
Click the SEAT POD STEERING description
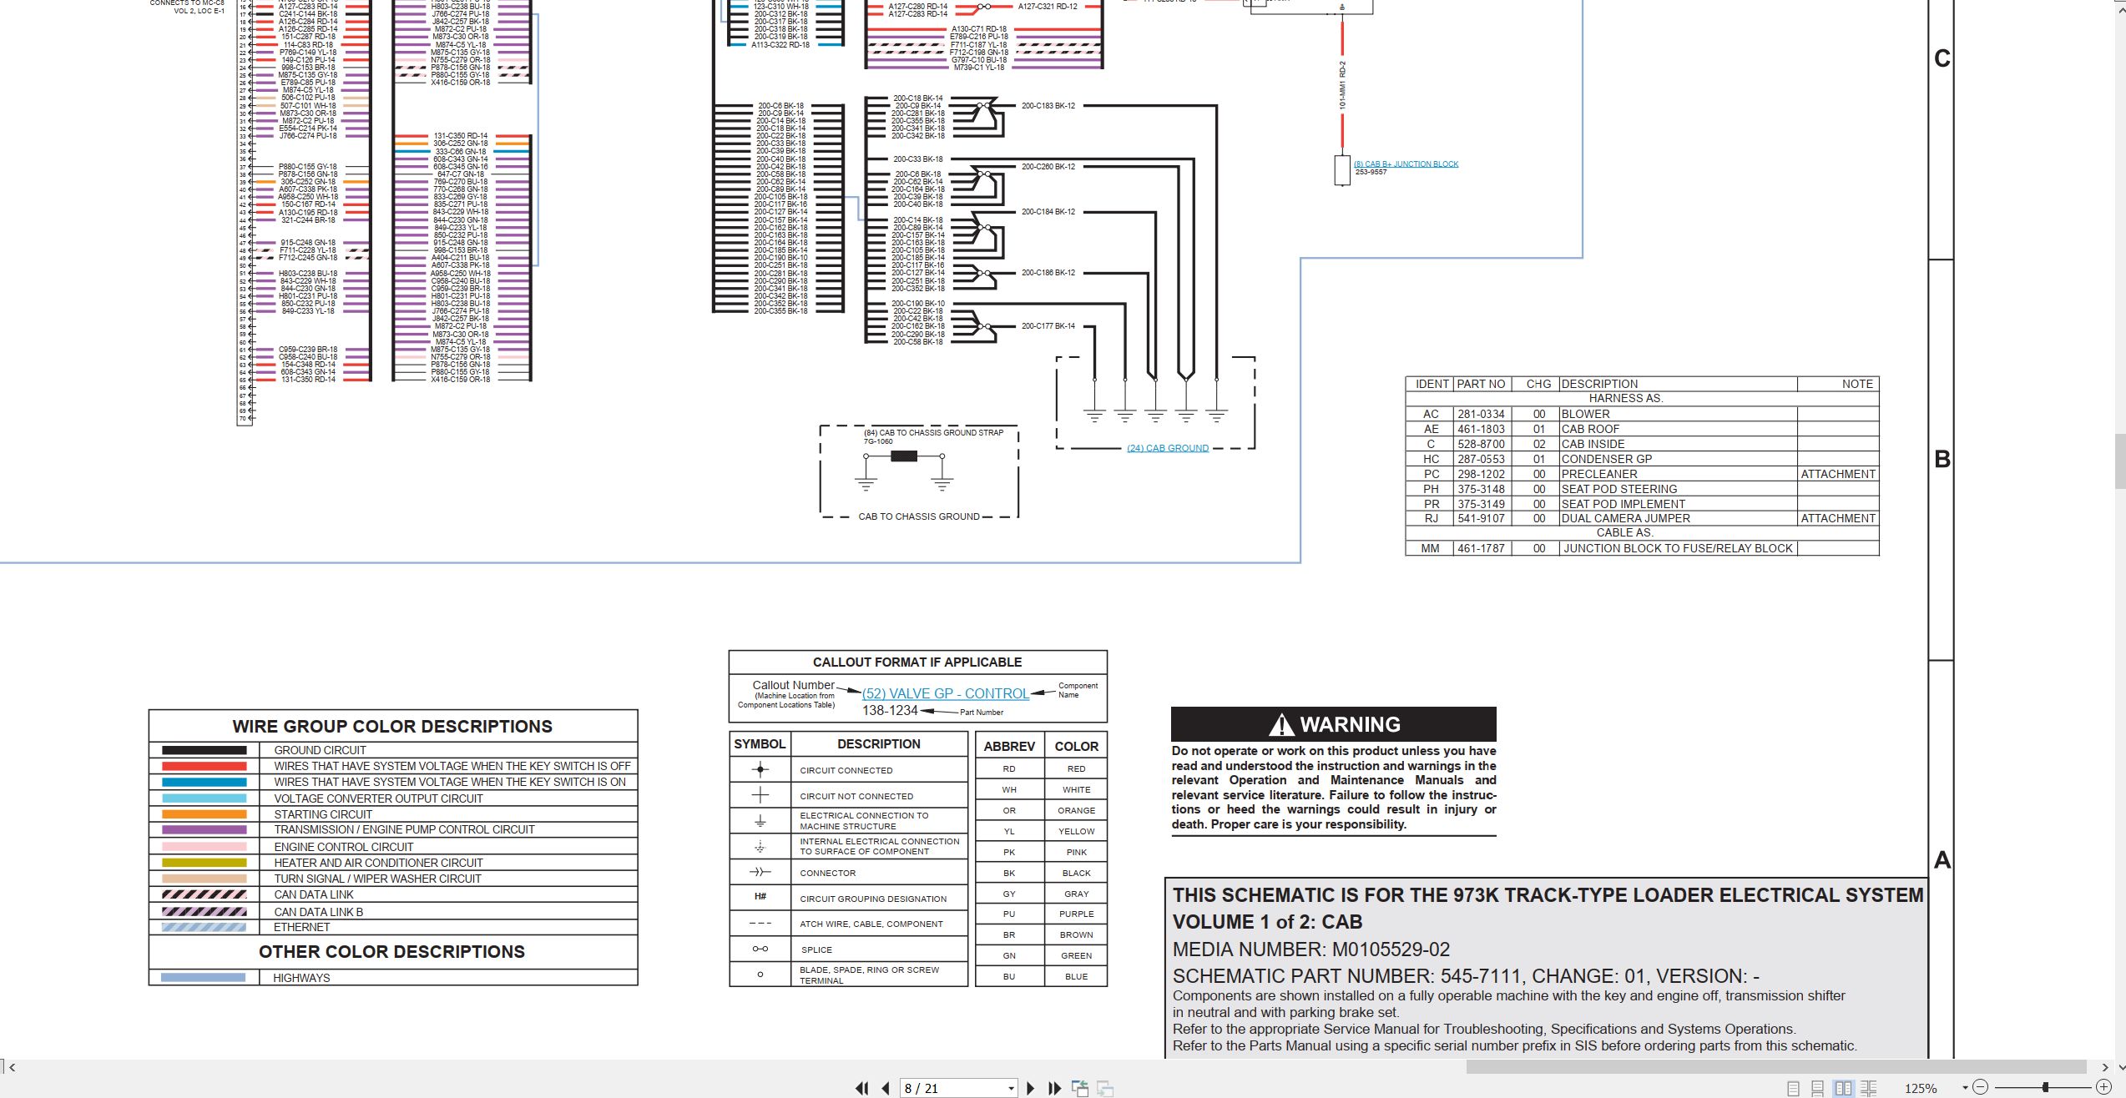[x=1618, y=489]
